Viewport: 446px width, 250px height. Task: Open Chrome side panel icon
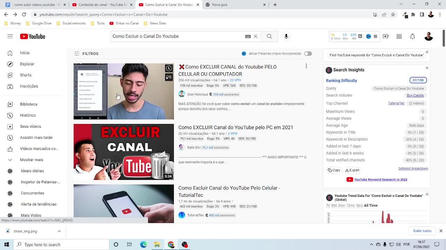pyautogui.click(x=422, y=15)
